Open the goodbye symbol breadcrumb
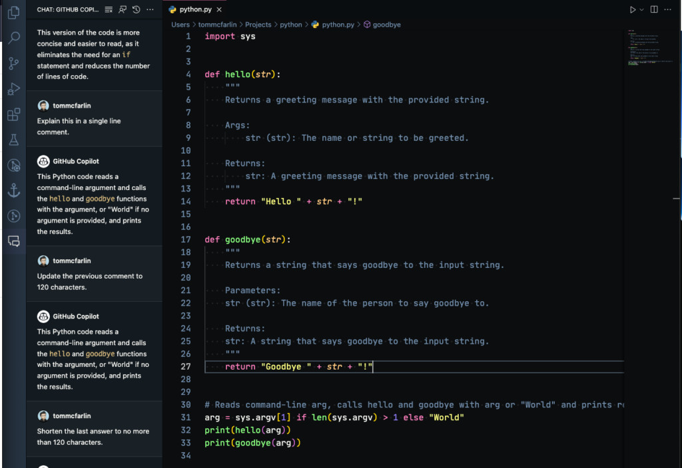Image resolution: width=682 pixels, height=468 pixels. click(387, 25)
